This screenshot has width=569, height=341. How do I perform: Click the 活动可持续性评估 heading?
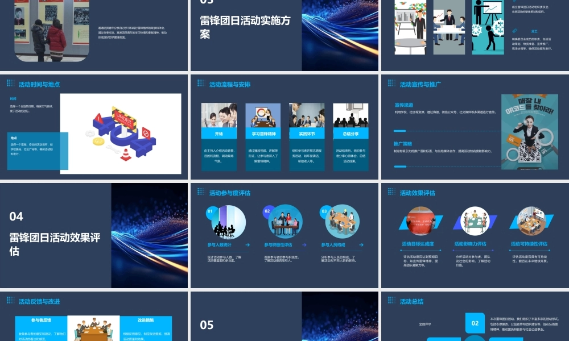click(x=529, y=244)
